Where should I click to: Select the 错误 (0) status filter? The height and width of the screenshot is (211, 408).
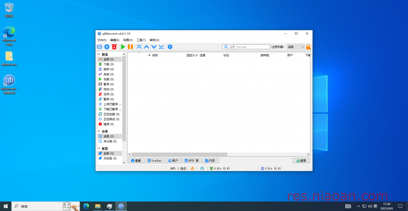tap(110, 124)
